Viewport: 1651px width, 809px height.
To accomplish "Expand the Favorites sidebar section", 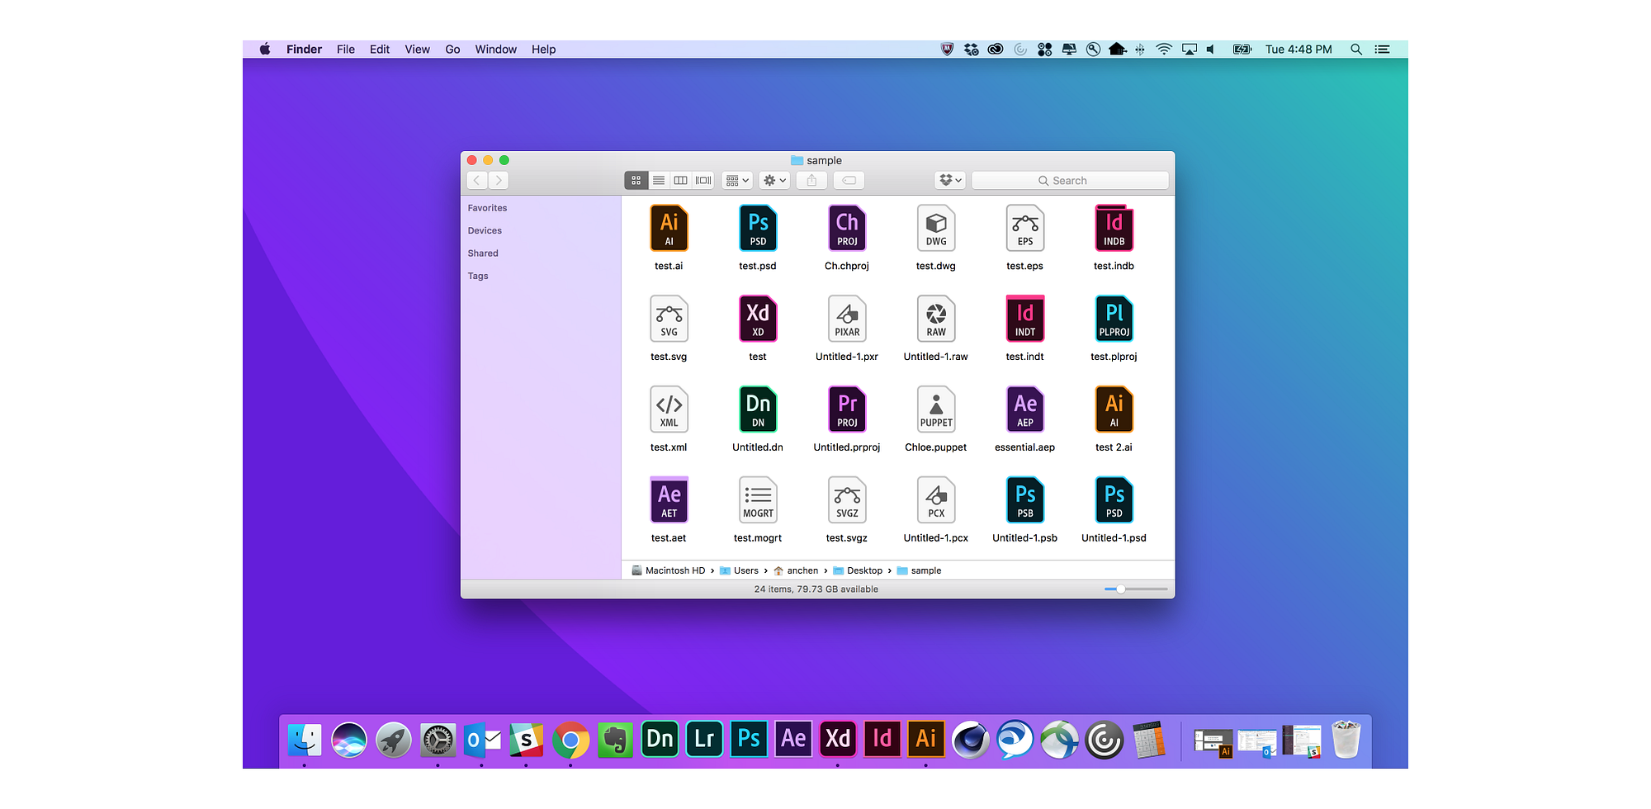I will coord(487,208).
